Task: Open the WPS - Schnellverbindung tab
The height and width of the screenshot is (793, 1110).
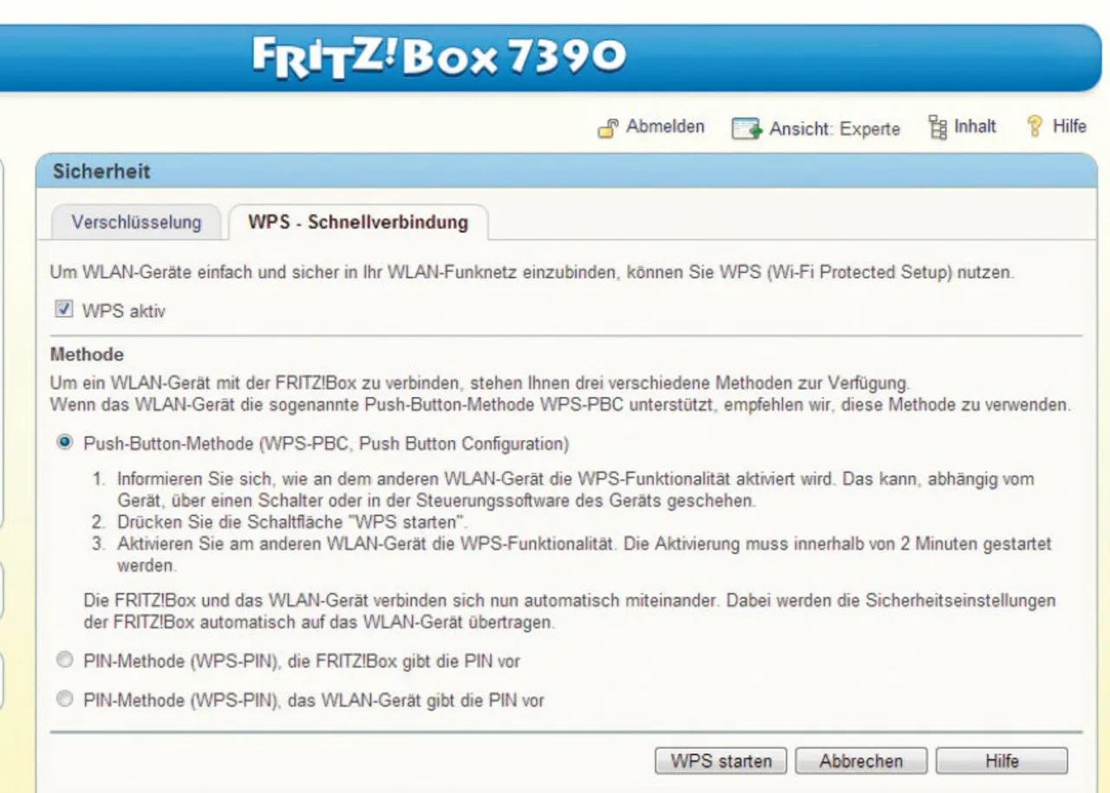Action: (x=357, y=222)
